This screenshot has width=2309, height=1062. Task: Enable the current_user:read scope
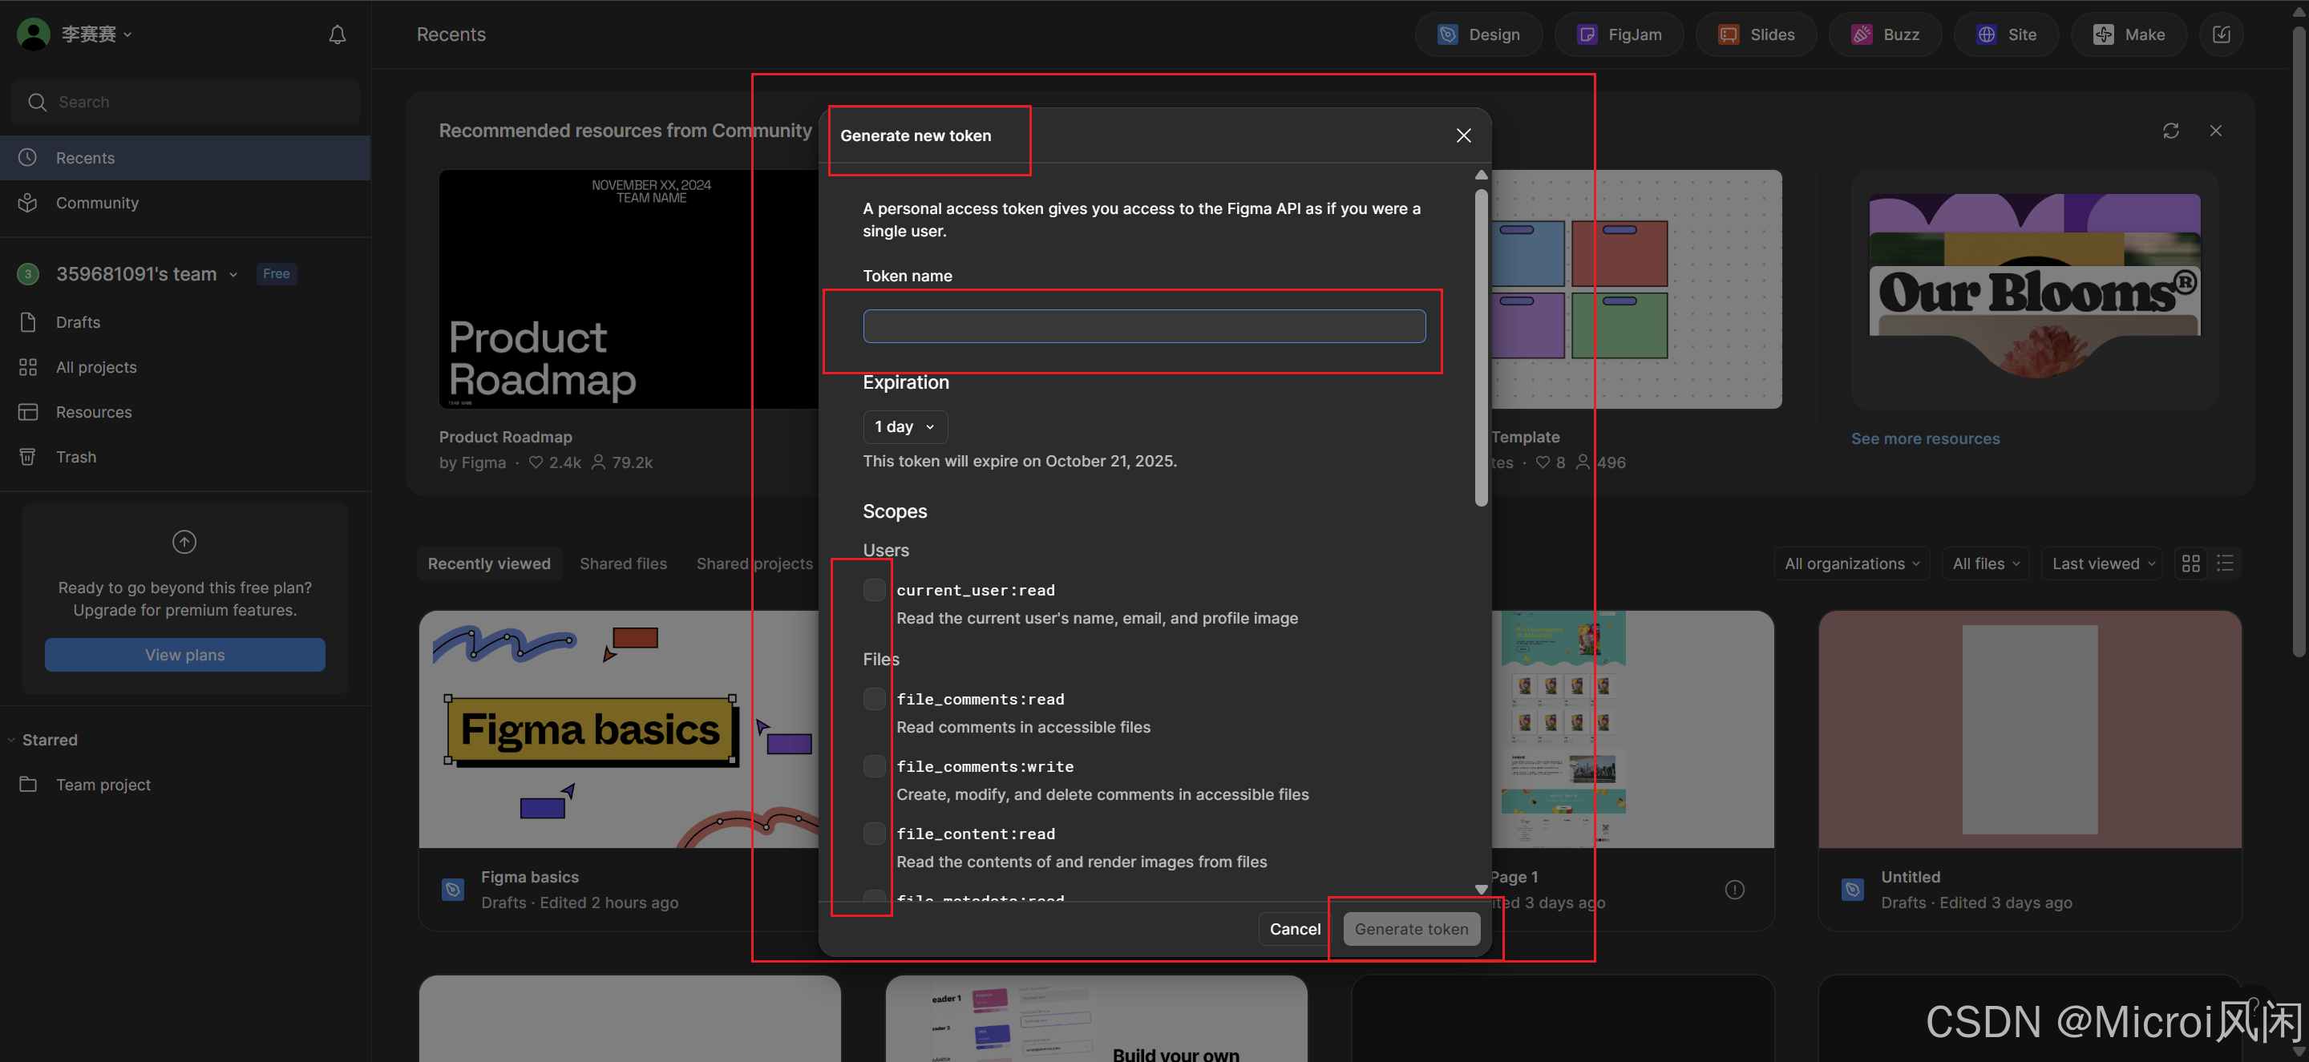click(874, 589)
